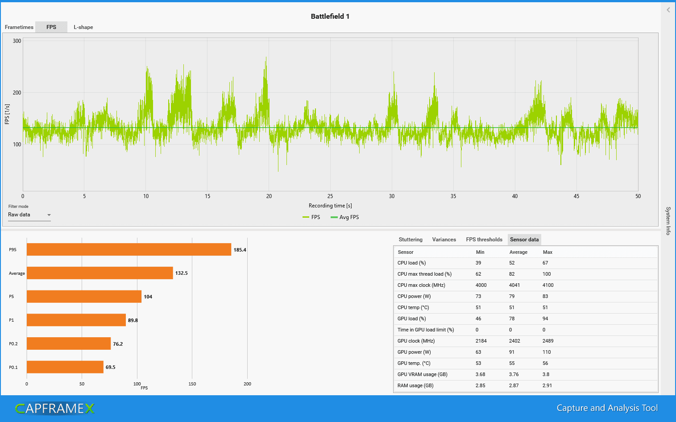Open the System Info vertical panel label
The height and width of the screenshot is (422, 676).
[x=668, y=221]
